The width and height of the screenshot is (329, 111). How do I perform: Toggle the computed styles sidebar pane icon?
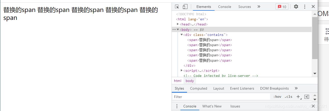307,97
